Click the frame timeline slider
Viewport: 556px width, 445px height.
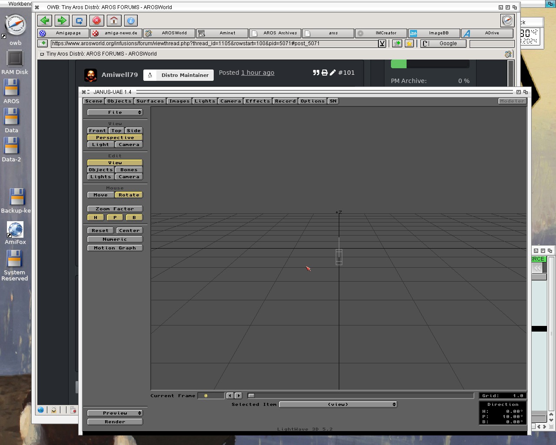(x=361, y=396)
